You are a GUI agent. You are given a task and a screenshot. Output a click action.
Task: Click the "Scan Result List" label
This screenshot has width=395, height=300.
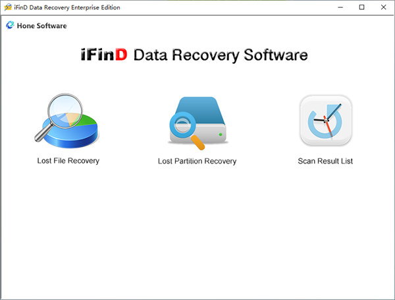325,161
